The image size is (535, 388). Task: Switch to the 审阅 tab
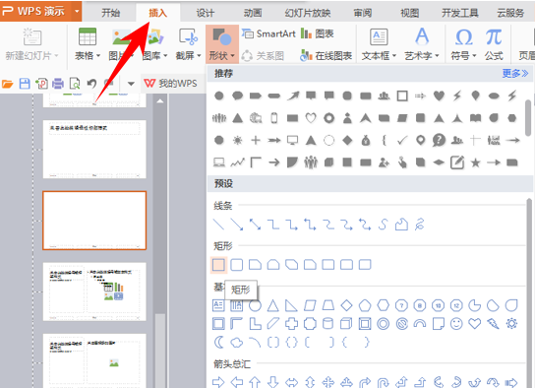tap(362, 13)
